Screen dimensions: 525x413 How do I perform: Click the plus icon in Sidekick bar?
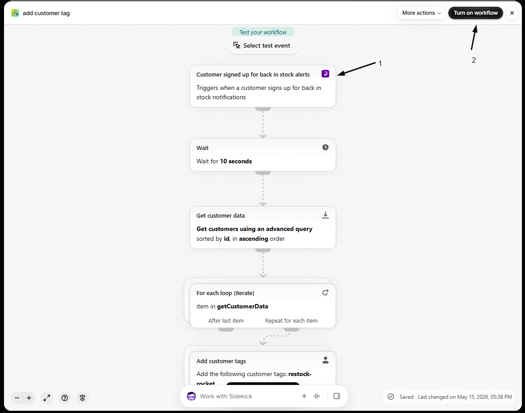coord(304,396)
